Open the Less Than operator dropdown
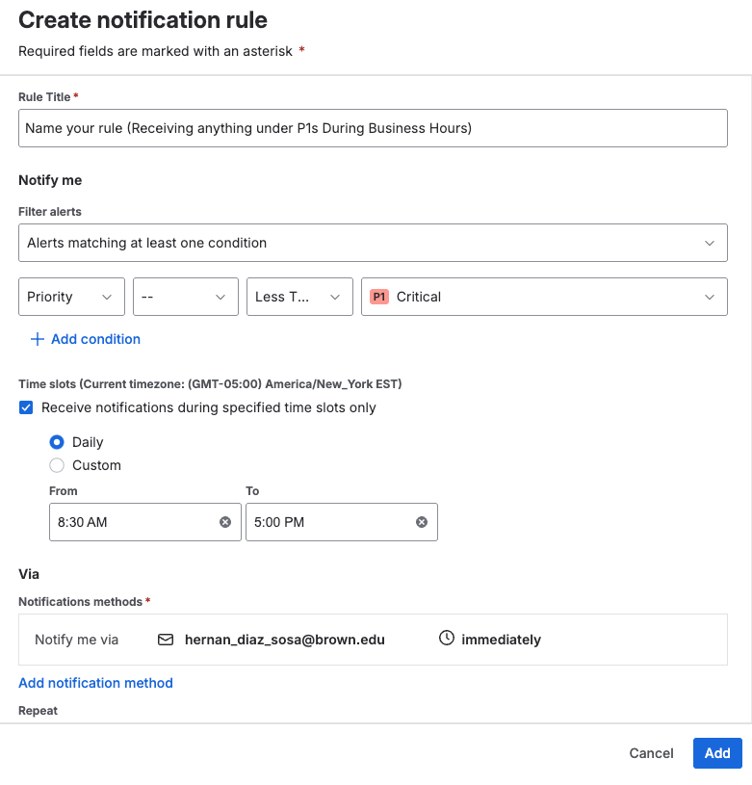The height and width of the screenshot is (785, 752). (298, 297)
